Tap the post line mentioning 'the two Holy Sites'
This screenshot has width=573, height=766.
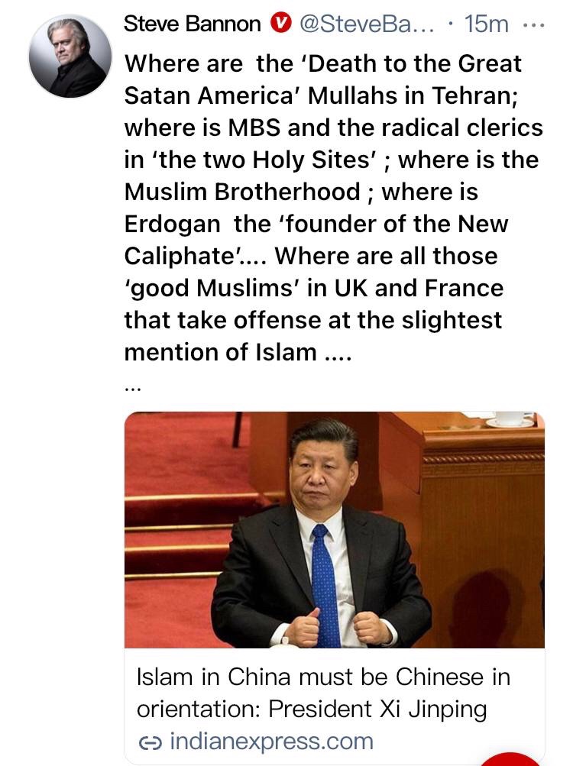pos(332,160)
